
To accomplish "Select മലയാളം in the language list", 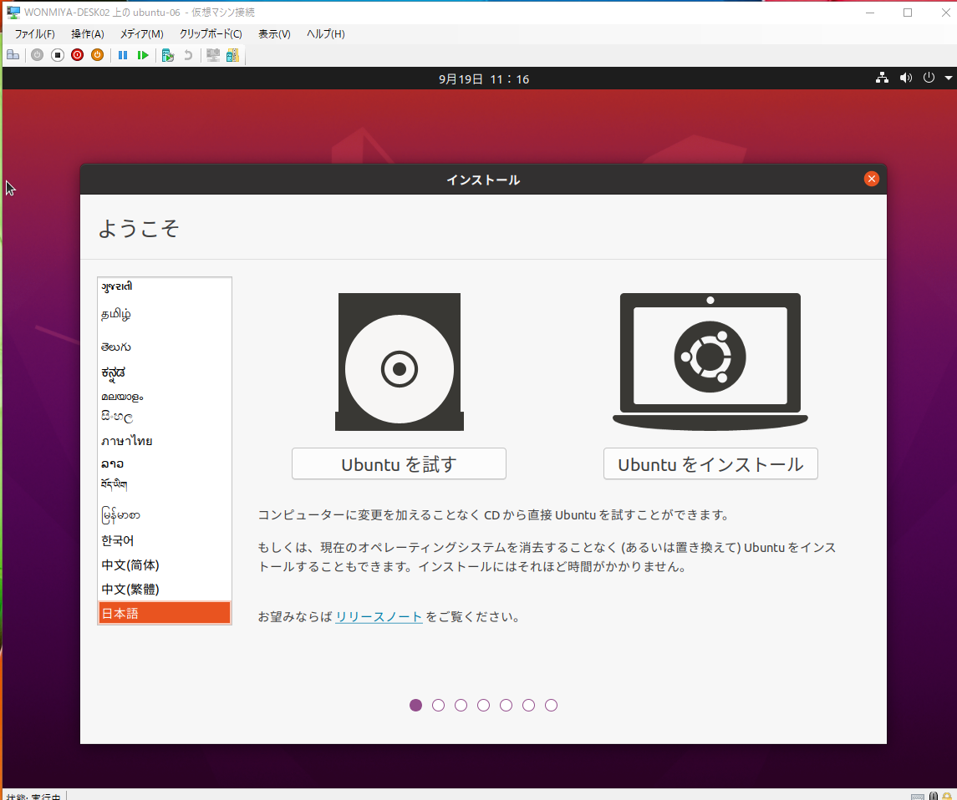I will (x=164, y=397).
